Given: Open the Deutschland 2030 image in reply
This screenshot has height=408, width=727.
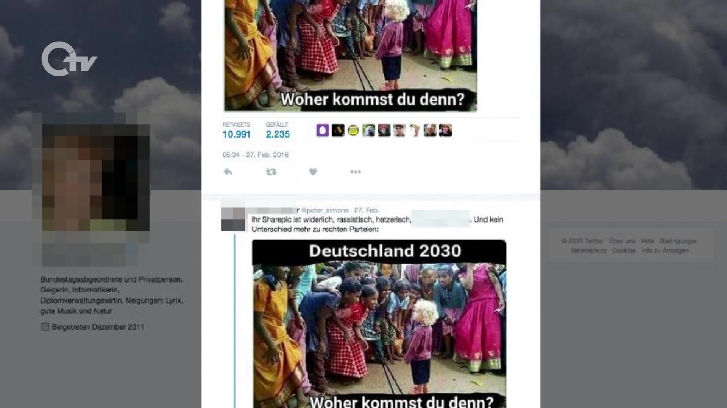Looking at the screenshot, I should 379,324.
